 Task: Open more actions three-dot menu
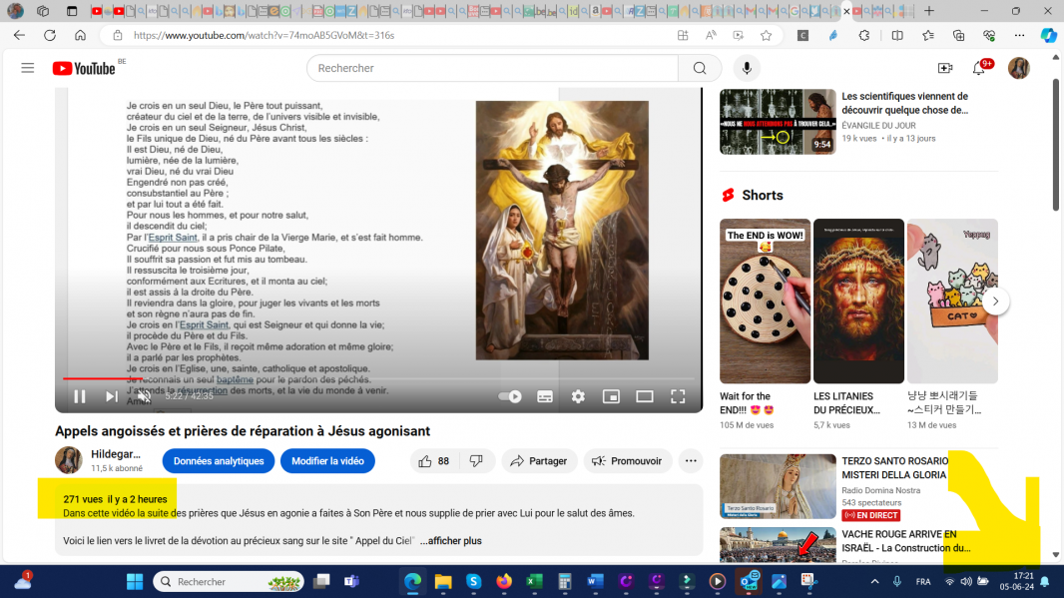[x=691, y=461]
